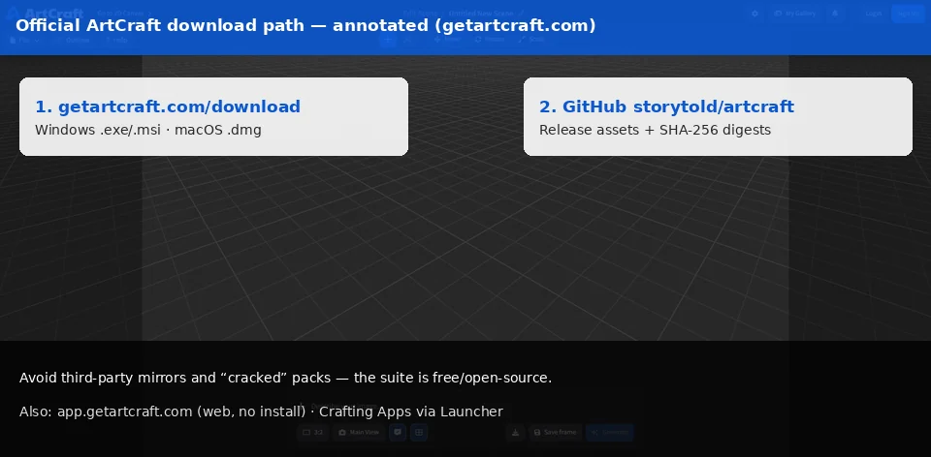Click the Save frame button
931x457 pixels.
(x=555, y=433)
